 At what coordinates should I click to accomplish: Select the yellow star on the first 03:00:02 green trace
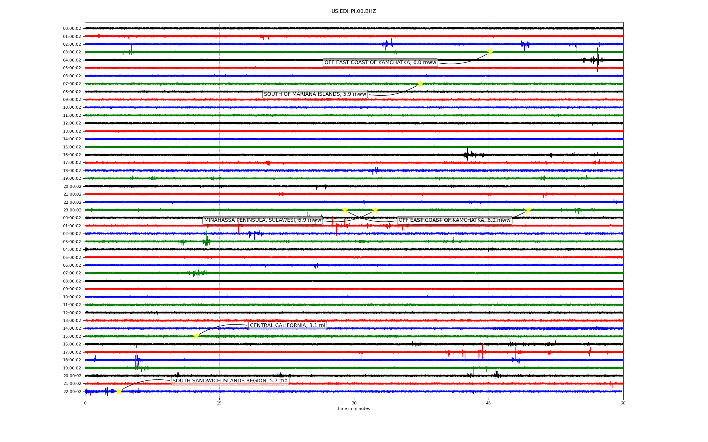(490, 52)
